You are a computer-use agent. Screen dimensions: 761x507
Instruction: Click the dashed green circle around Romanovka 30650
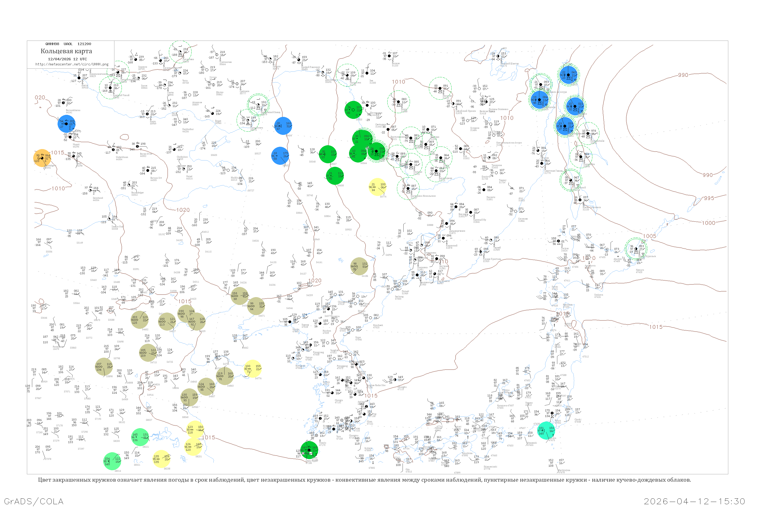180,52
